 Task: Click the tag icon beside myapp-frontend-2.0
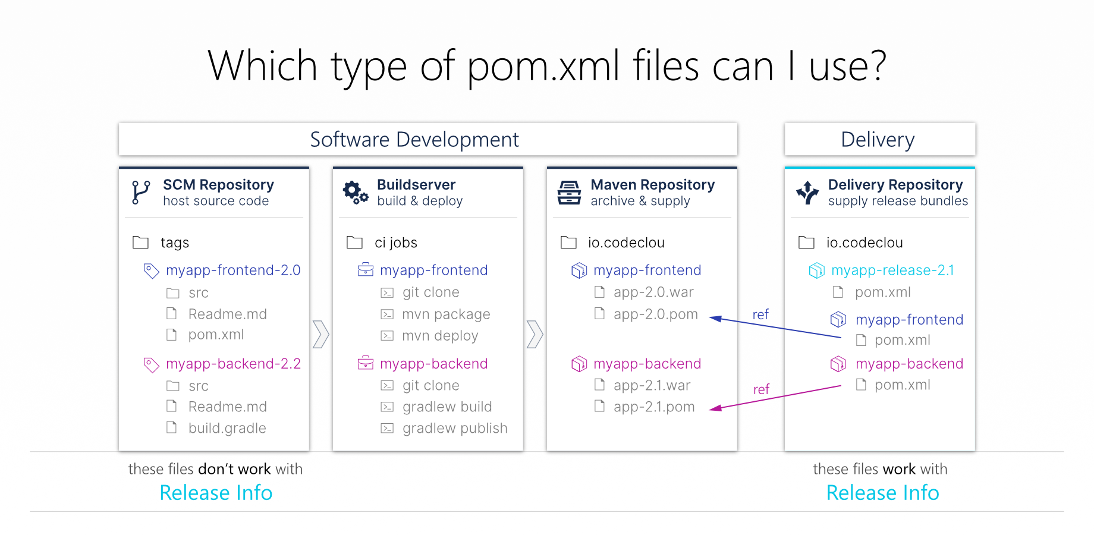coord(152,271)
